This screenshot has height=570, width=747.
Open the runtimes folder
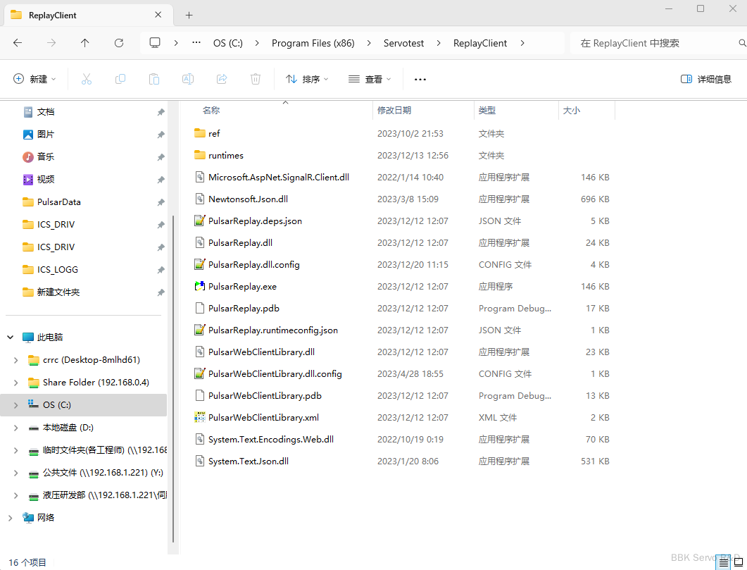click(x=225, y=156)
